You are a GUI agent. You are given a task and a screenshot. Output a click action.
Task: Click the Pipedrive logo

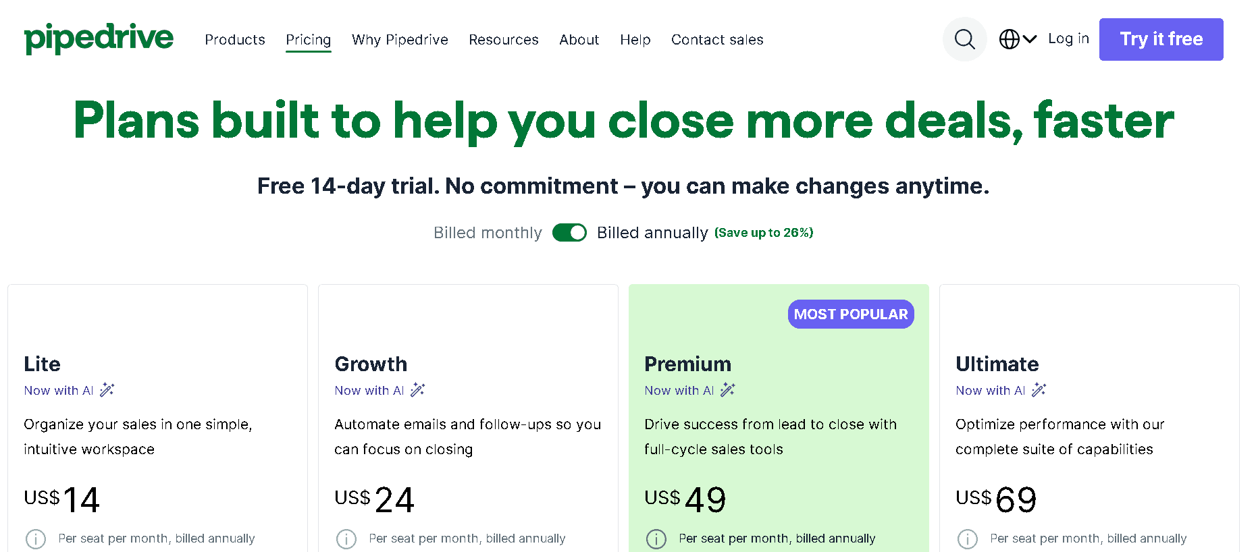click(x=99, y=39)
